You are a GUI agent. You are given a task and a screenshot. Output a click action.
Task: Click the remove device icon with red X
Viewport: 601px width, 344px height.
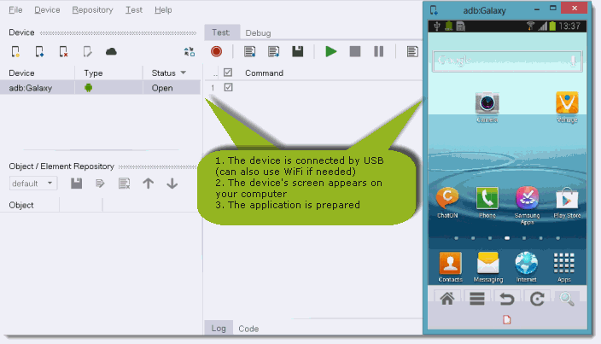[63, 52]
